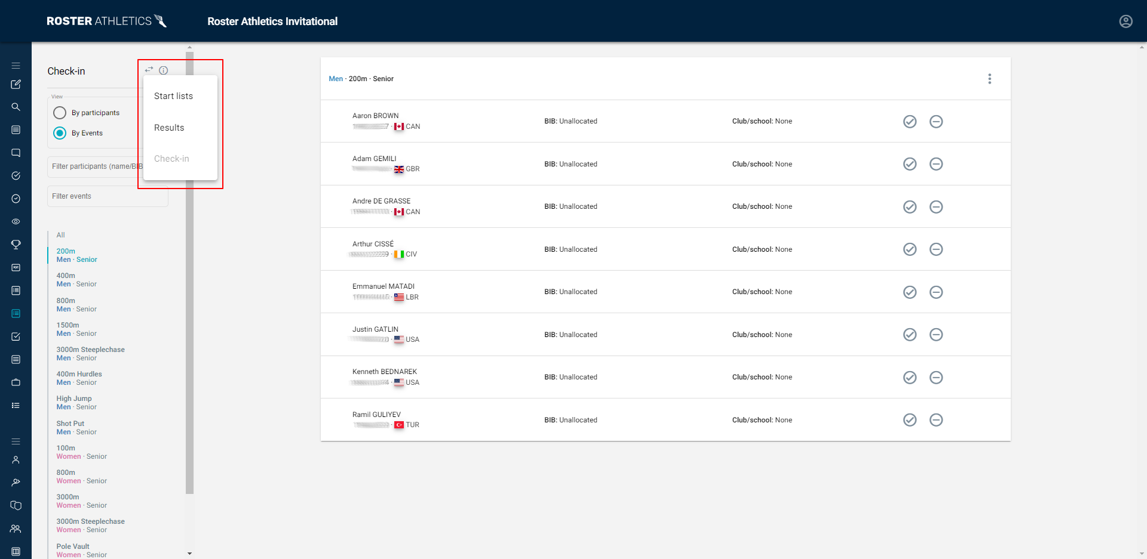Click minus circle for Kenneth BEDNAREK

point(936,378)
